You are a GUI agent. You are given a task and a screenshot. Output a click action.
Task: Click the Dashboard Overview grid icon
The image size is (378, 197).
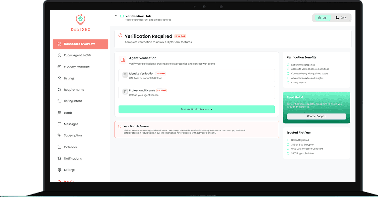59,44
